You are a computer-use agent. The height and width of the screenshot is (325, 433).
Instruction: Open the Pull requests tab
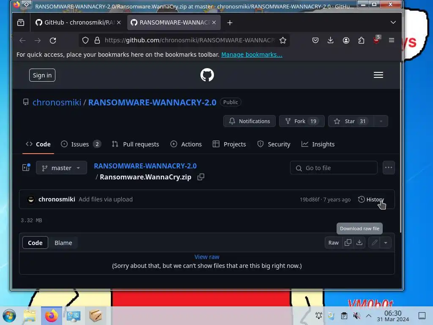tap(135, 144)
